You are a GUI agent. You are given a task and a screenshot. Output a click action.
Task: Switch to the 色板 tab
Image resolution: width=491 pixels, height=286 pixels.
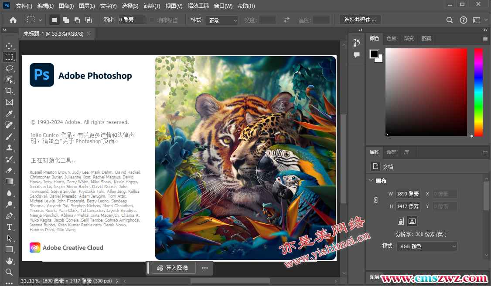click(x=392, y=38)
